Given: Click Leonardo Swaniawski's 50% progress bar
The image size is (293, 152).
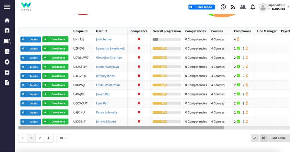Looking at the screenshot, I should (167, 48).
